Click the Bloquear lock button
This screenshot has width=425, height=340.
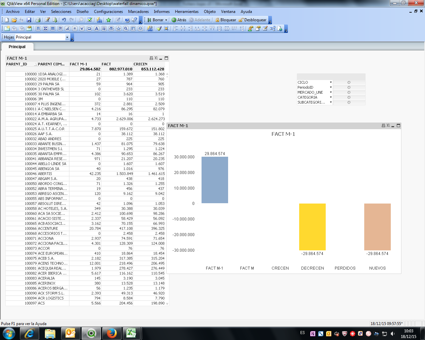click(x=226, y=20)
